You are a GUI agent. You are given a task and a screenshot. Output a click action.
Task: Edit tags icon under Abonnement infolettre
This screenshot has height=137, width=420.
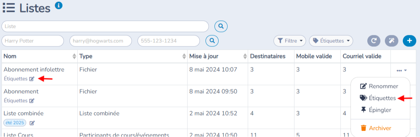[32, 79]
